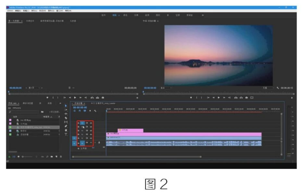Select the Selection tool in the tools panel
Image resolution: width=303 pixels, height=193 pixels.
point(66,105)
